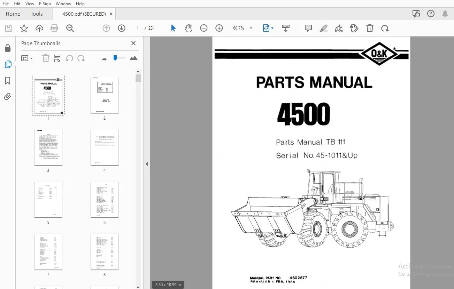Insert page break icon in thumbnails panel
Image resolution: width=454 pixels, height=289 pixels.
pos(57,58)
